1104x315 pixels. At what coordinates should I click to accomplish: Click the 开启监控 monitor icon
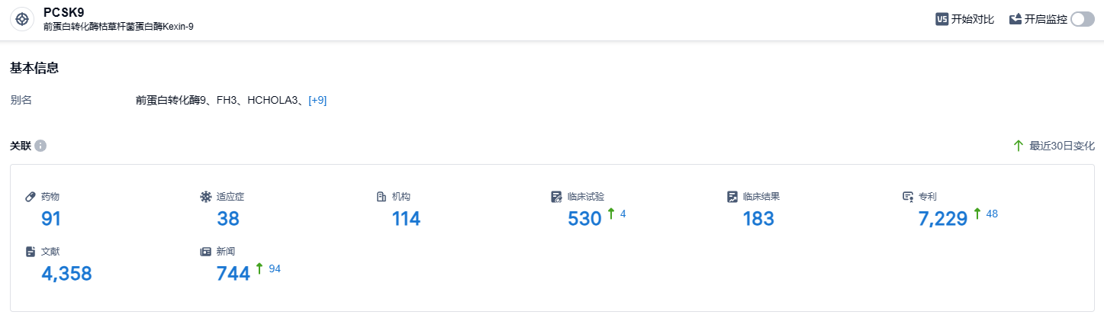point(1015,19)
